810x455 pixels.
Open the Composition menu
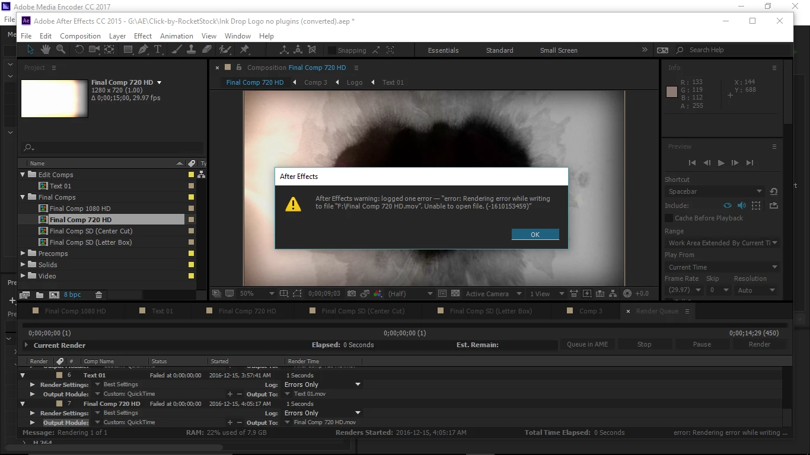pyautogui.click(x=80, y=36)
